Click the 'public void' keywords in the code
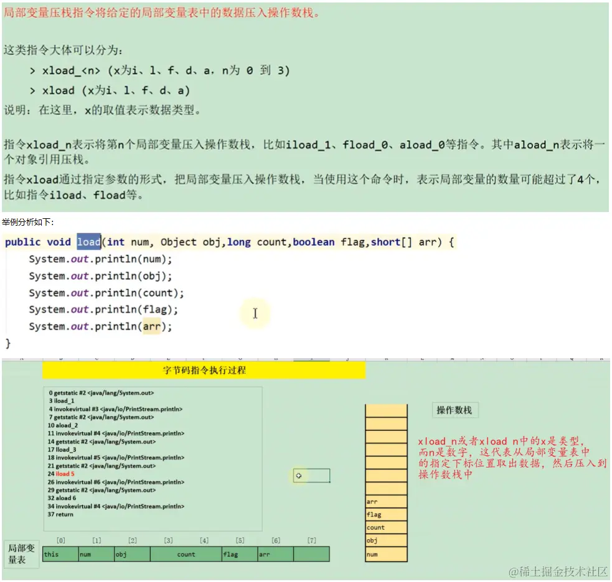The width and height of the screenshot is (612, 582). [x=38, y=242]
